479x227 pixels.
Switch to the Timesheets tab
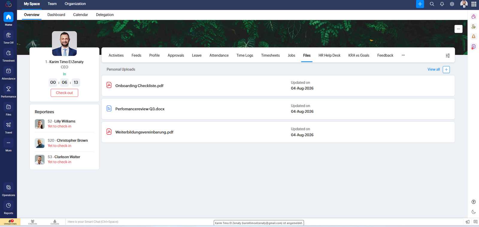pyautogui.click(x=270, y=55)
